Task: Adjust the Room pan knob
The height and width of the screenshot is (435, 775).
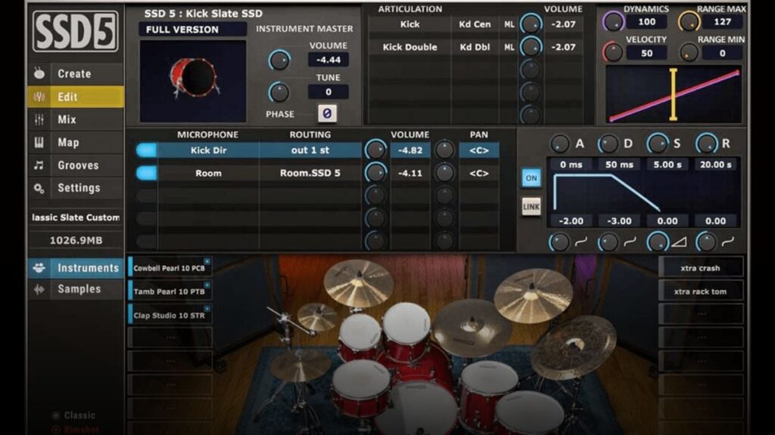Action: click(444, 173)
